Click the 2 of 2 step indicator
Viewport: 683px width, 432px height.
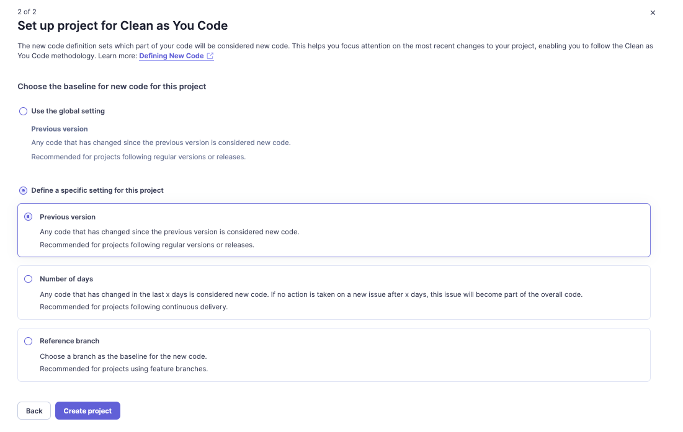point(27,12)
